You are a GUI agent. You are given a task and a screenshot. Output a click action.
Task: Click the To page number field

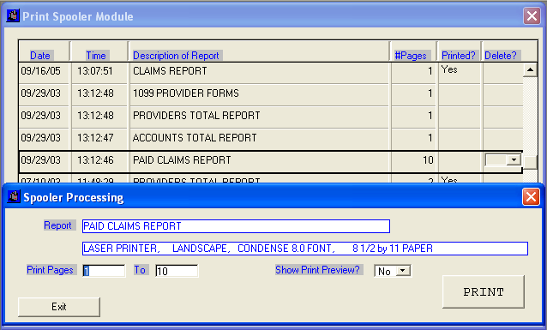click(x=177, y=271)
